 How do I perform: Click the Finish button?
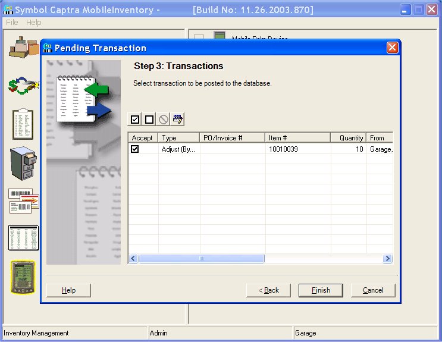point(321,290)
